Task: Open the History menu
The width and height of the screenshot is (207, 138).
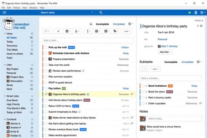Action: (17, 8)
